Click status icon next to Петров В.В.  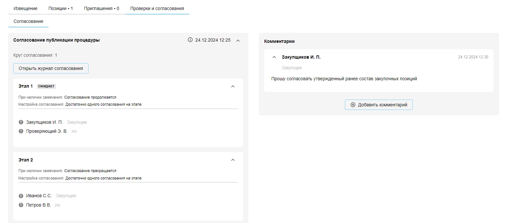[x=21, y=205]
